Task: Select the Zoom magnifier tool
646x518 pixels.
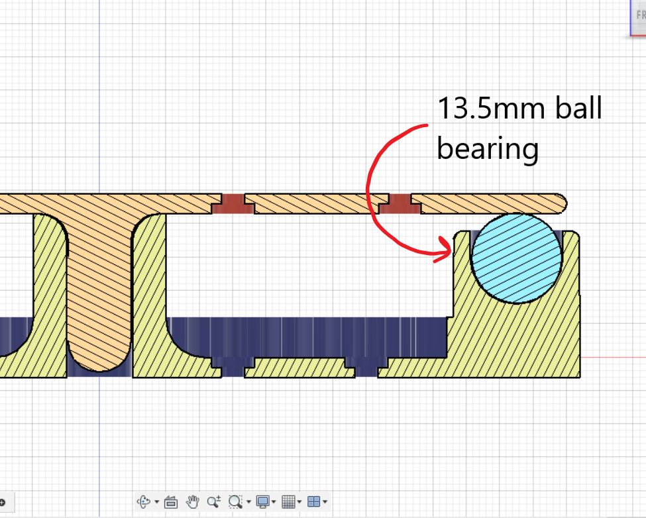Action: coord(214,501)
